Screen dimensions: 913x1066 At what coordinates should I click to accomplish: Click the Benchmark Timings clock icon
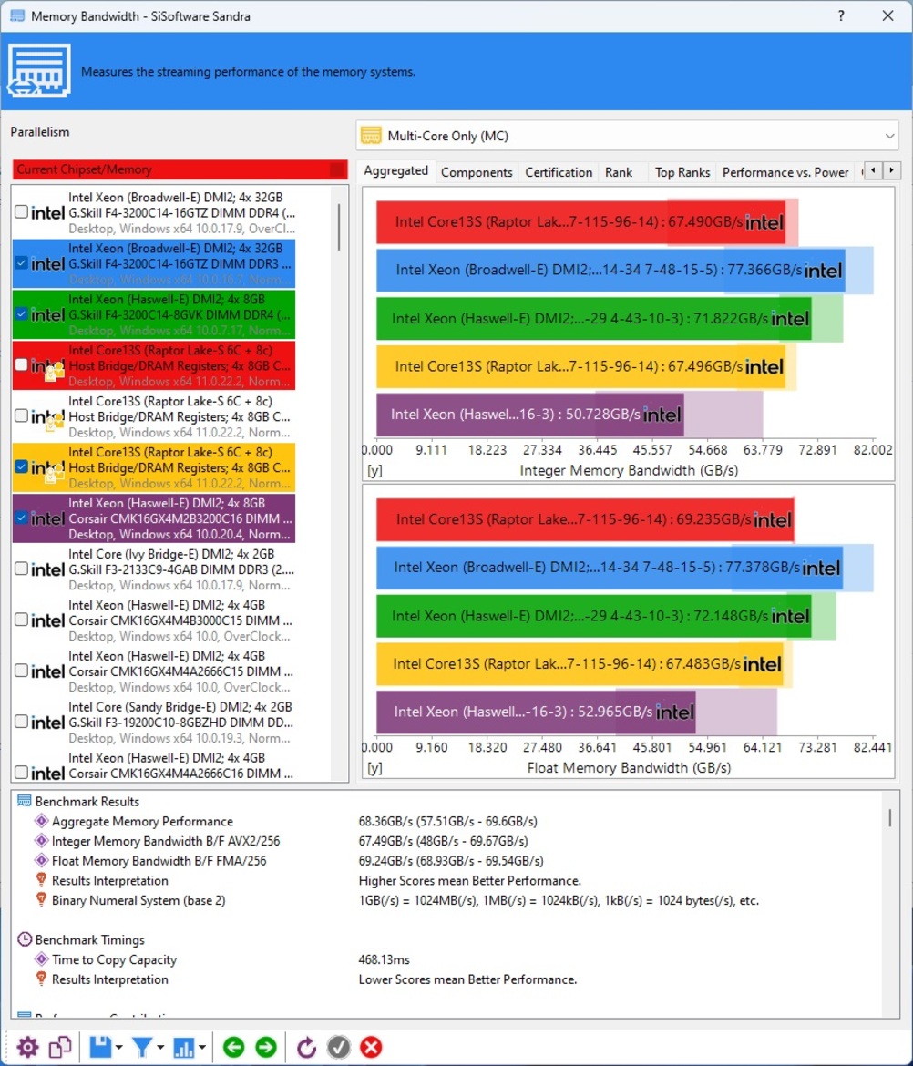pyautogui.click(x=25, y=939)
